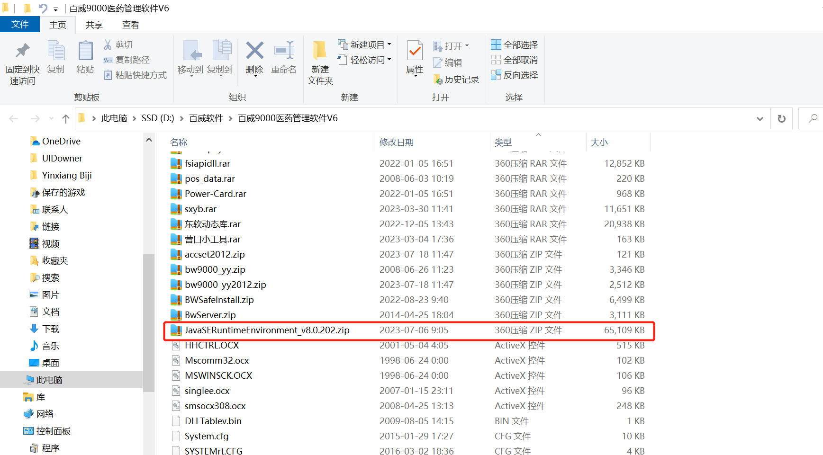Image resolution: width=823 pixels, height=455 pixels.
Task: Expand the address bar history dropdown arrow
Action: [760, 118]
